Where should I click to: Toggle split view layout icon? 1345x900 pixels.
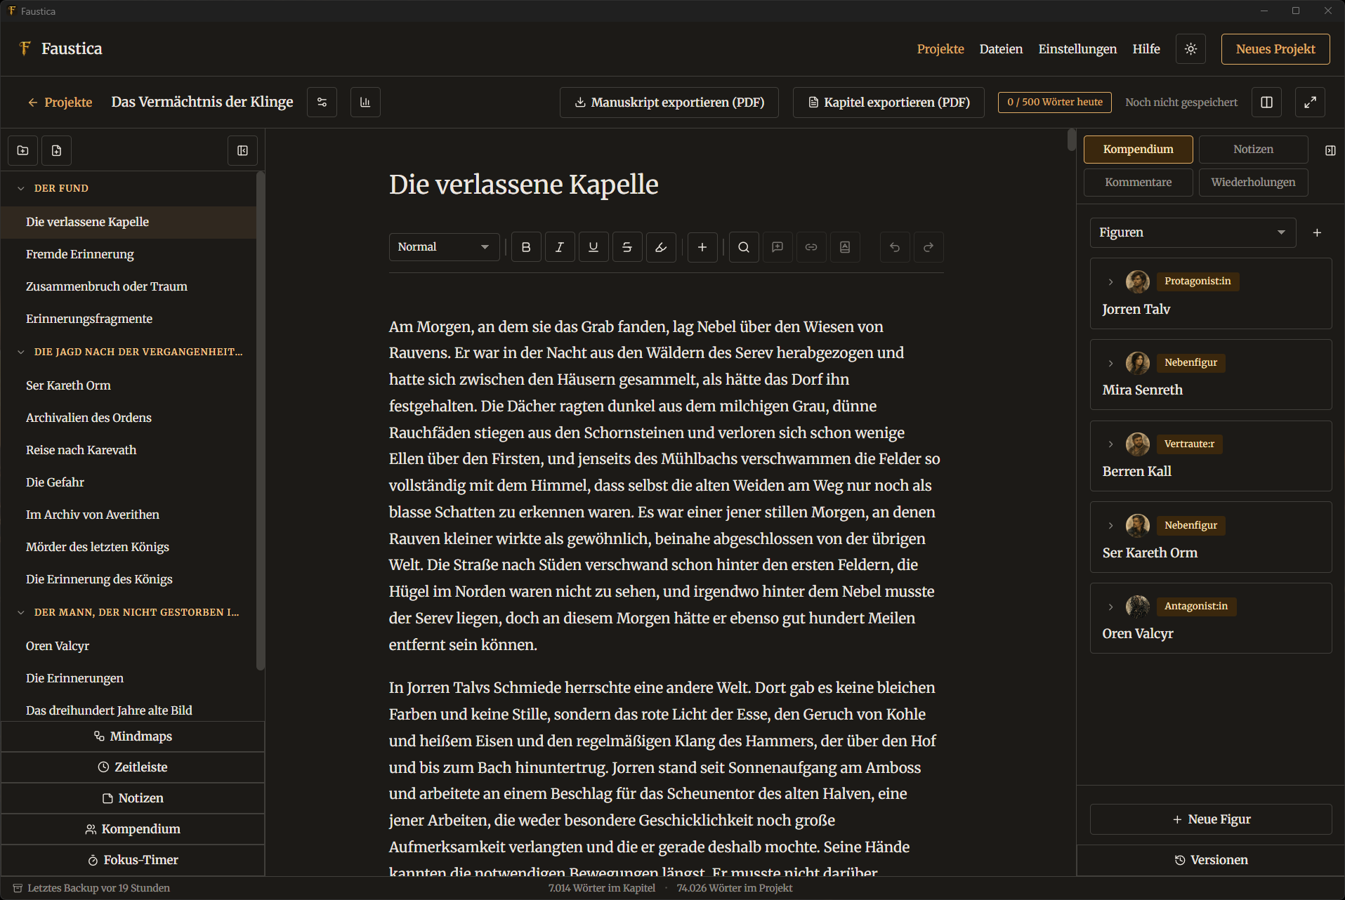click(1266, 102)
